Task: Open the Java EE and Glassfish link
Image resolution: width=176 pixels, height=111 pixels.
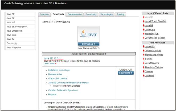Action: [156, 21]
